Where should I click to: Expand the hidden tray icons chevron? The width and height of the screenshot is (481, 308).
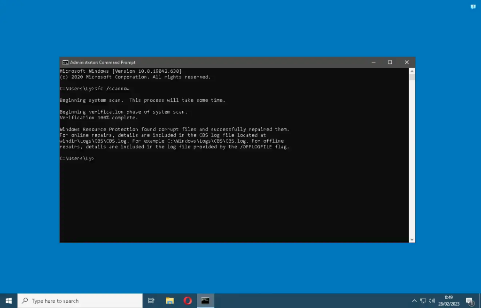pos(414,300)
